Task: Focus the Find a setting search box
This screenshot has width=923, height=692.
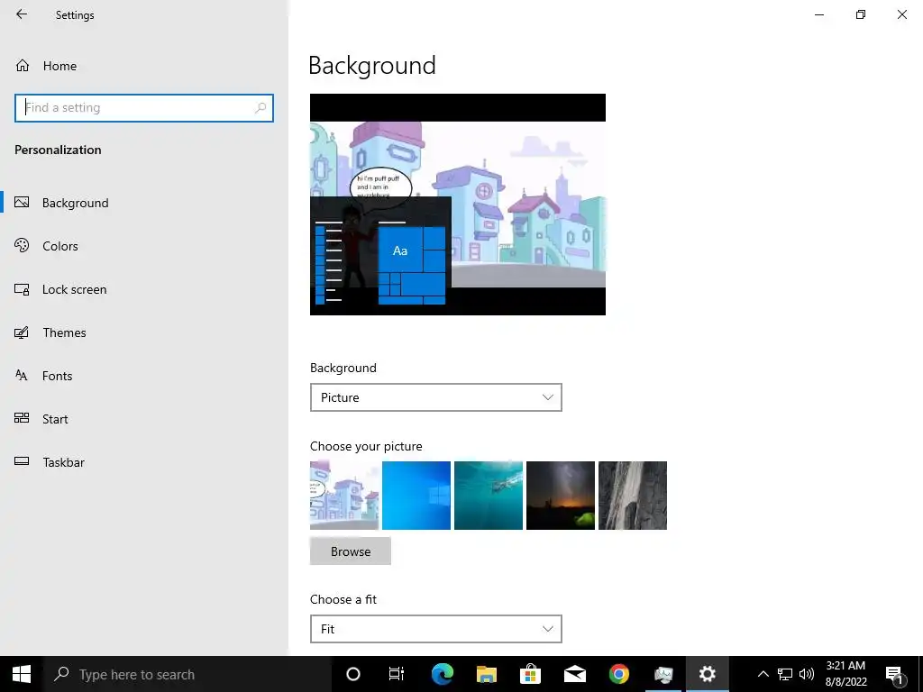Action: [x=144, y=108]
